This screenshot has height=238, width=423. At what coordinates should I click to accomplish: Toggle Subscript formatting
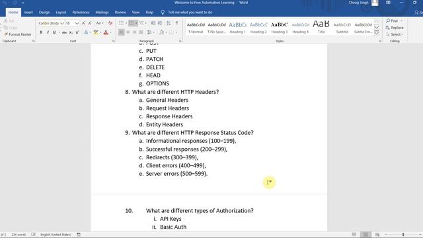[x=71, y=32]
